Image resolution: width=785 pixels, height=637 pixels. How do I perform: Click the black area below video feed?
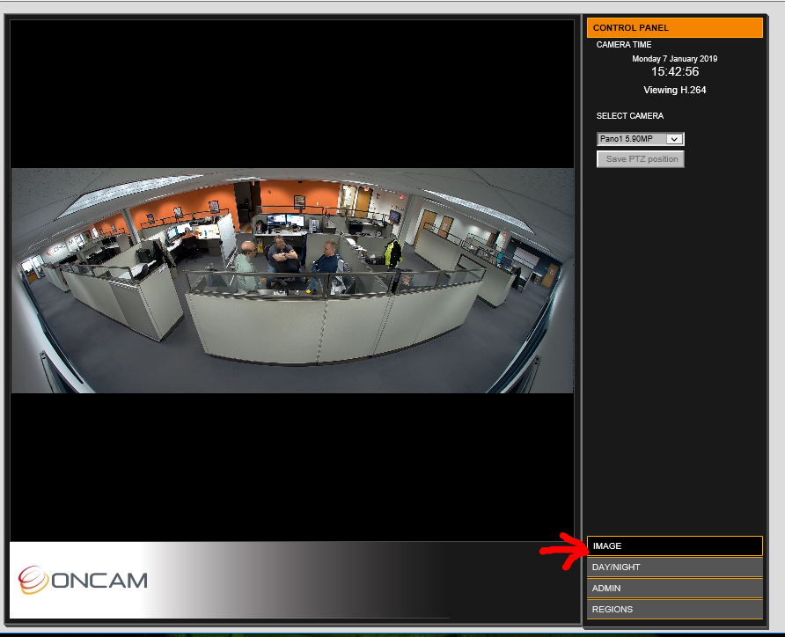tap(292, 466)
